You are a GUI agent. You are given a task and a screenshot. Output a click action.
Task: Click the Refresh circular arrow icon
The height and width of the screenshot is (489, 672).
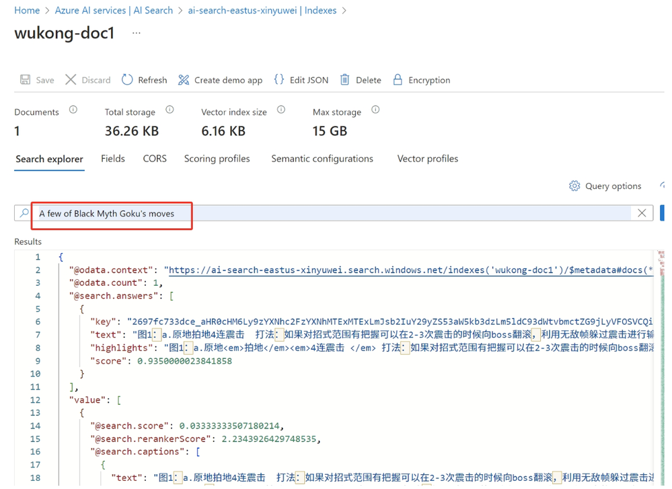tap(127, 80)
